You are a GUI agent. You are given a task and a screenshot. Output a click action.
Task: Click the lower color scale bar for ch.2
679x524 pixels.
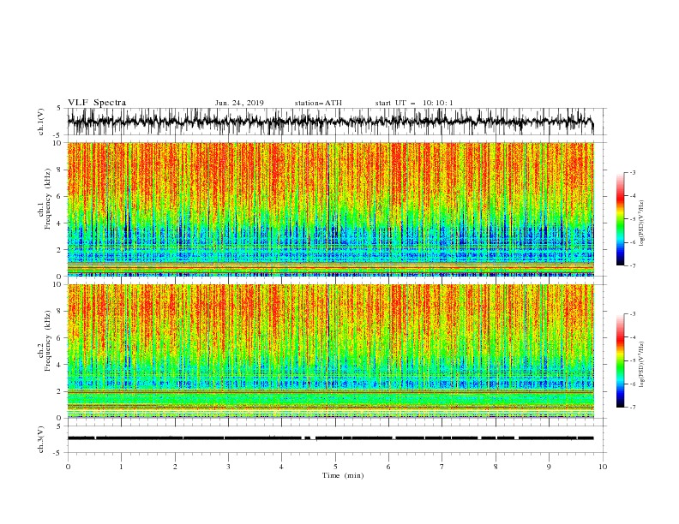620,360
